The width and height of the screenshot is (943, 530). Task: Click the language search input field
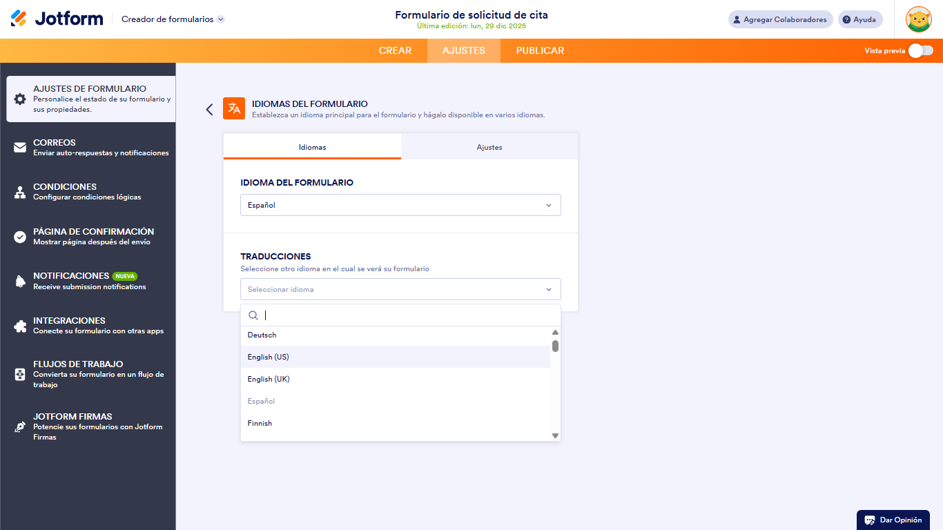(x=407, y=315)
